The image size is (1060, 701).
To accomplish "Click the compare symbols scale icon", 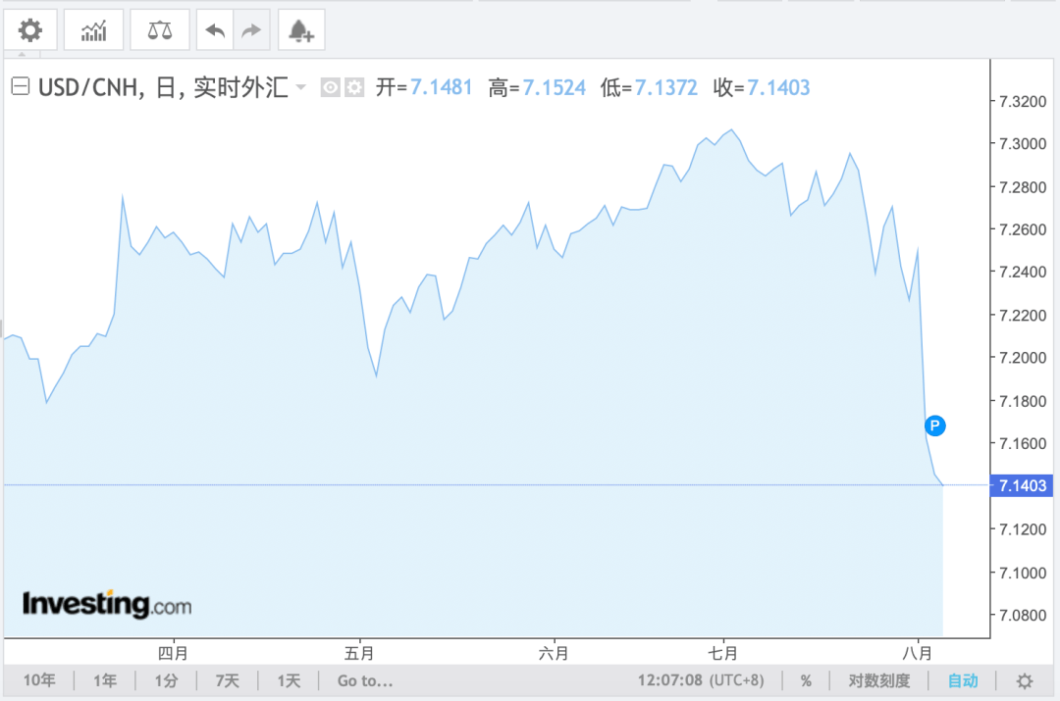I will point(159,30).
